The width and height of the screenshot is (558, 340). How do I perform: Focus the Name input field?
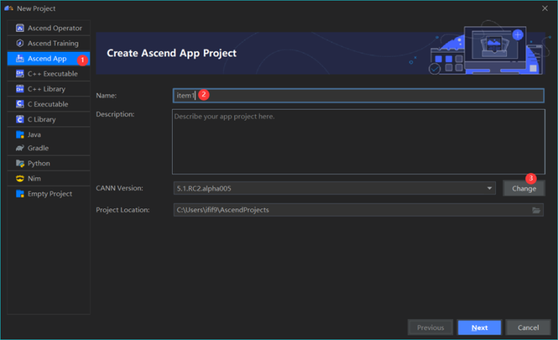tap(358, 95)
